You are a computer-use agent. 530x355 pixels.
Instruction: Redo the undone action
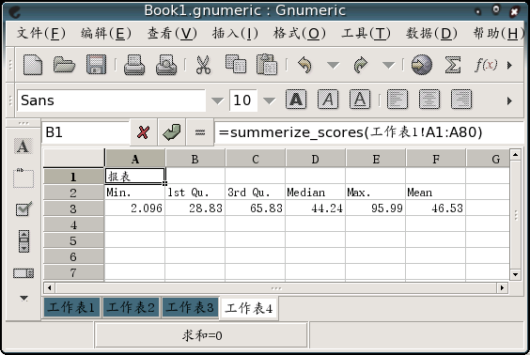(x=360, y=65)
